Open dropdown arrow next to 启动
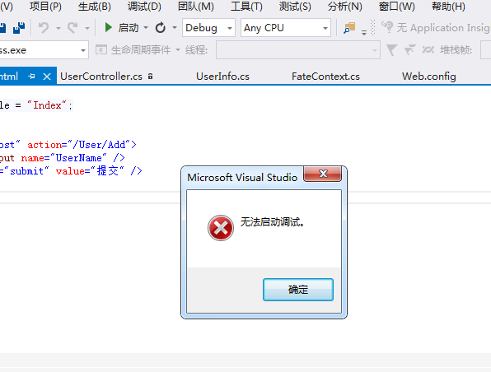This screenshot has width=491, height=372. pos(146,28)
